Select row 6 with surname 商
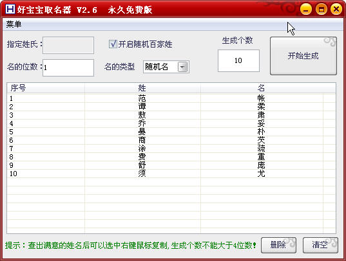 pos(171,140)
